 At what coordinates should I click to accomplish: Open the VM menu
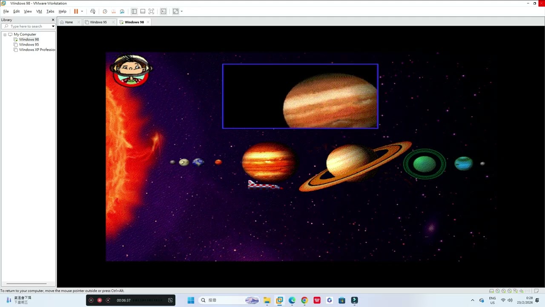point(39,12)
